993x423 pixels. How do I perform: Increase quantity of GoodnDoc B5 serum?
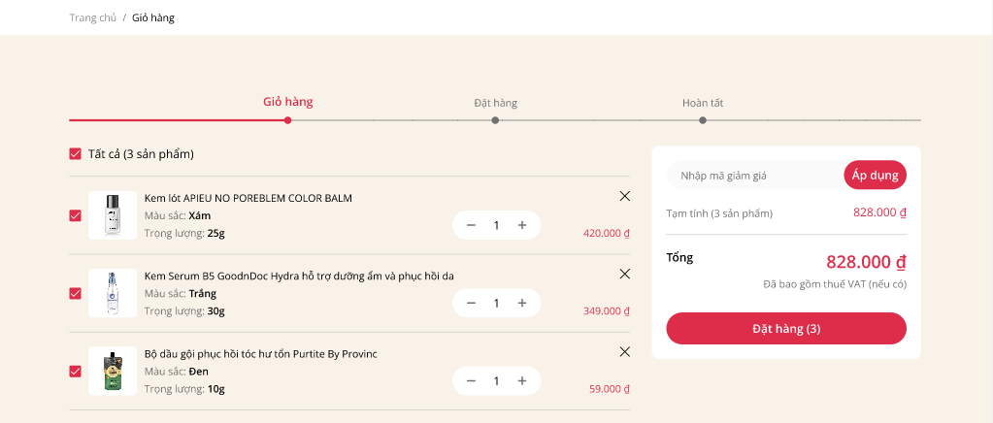point(522,303)
